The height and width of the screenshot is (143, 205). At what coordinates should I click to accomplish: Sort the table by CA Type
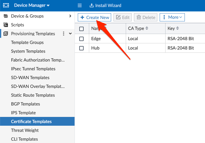pos(147,28)
